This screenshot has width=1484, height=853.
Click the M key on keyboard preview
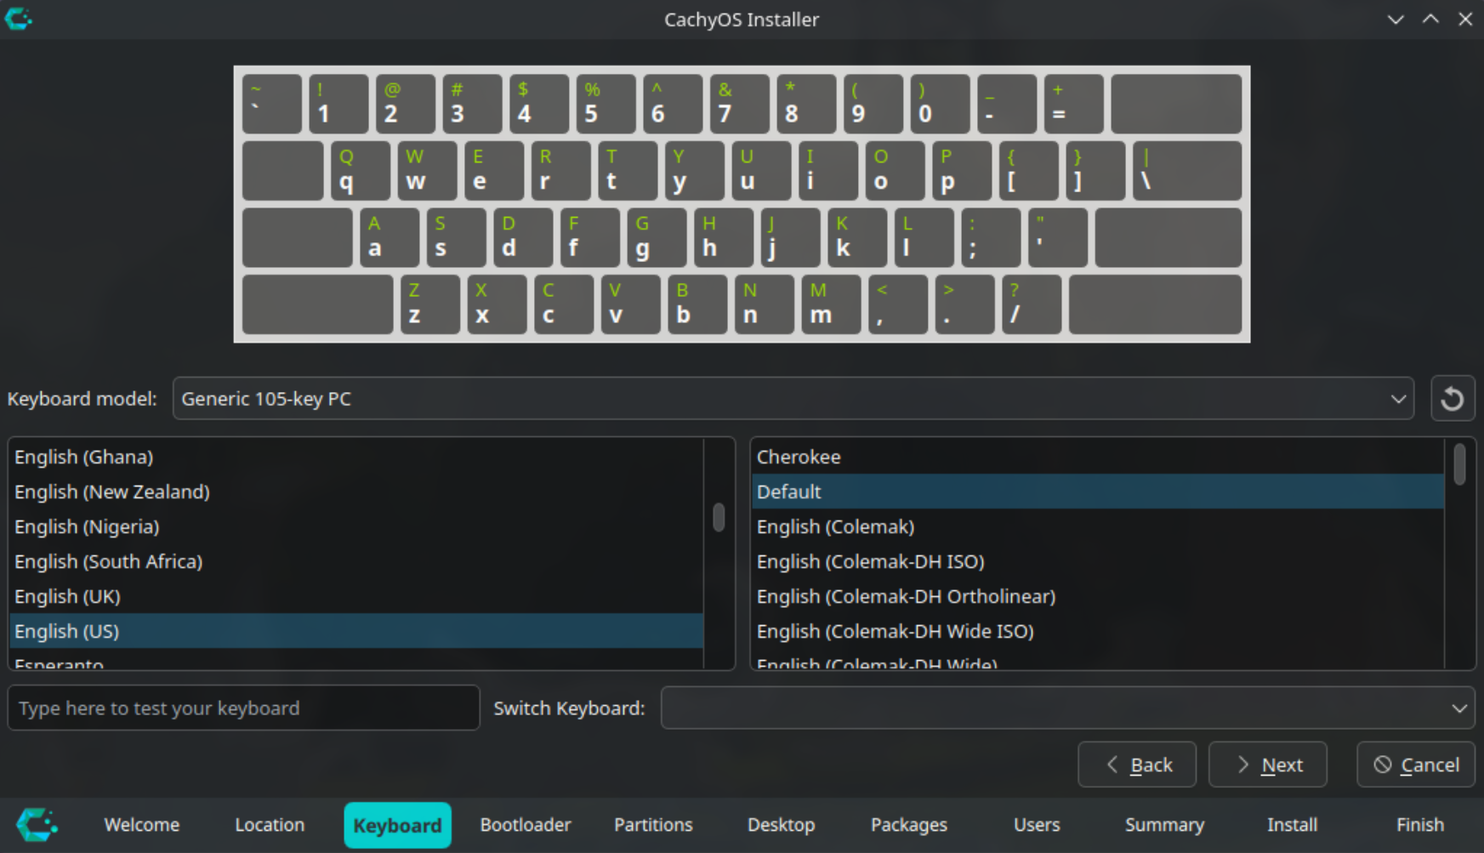point(832,304)
